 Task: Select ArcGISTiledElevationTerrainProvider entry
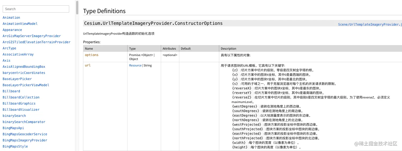click(x=36, y=42)
